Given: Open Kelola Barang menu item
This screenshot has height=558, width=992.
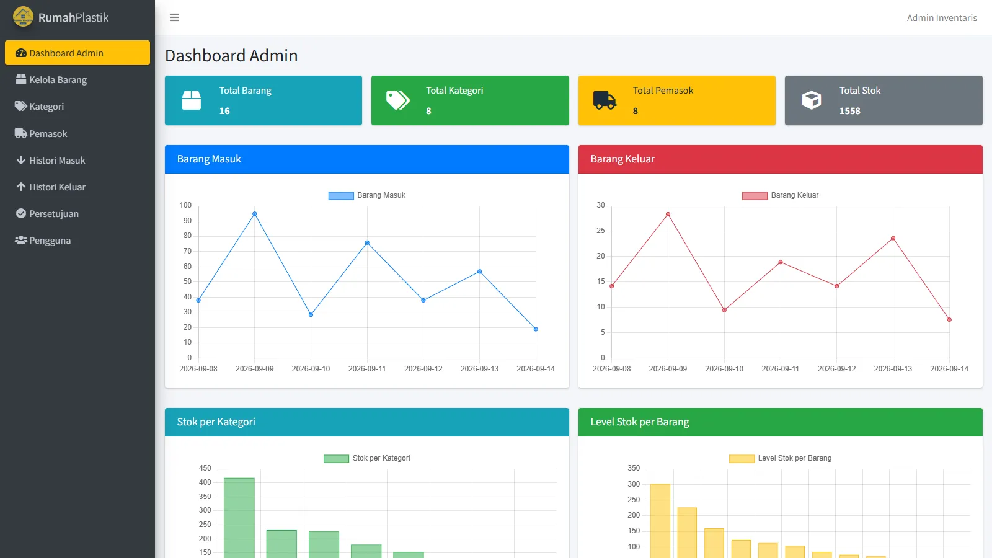Looking at the screenshot, I should point(77,80).
